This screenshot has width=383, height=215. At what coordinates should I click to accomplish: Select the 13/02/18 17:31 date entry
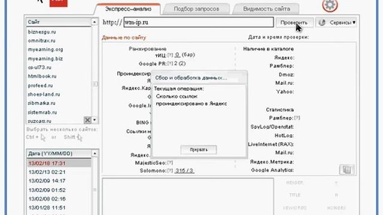(59, 163)
